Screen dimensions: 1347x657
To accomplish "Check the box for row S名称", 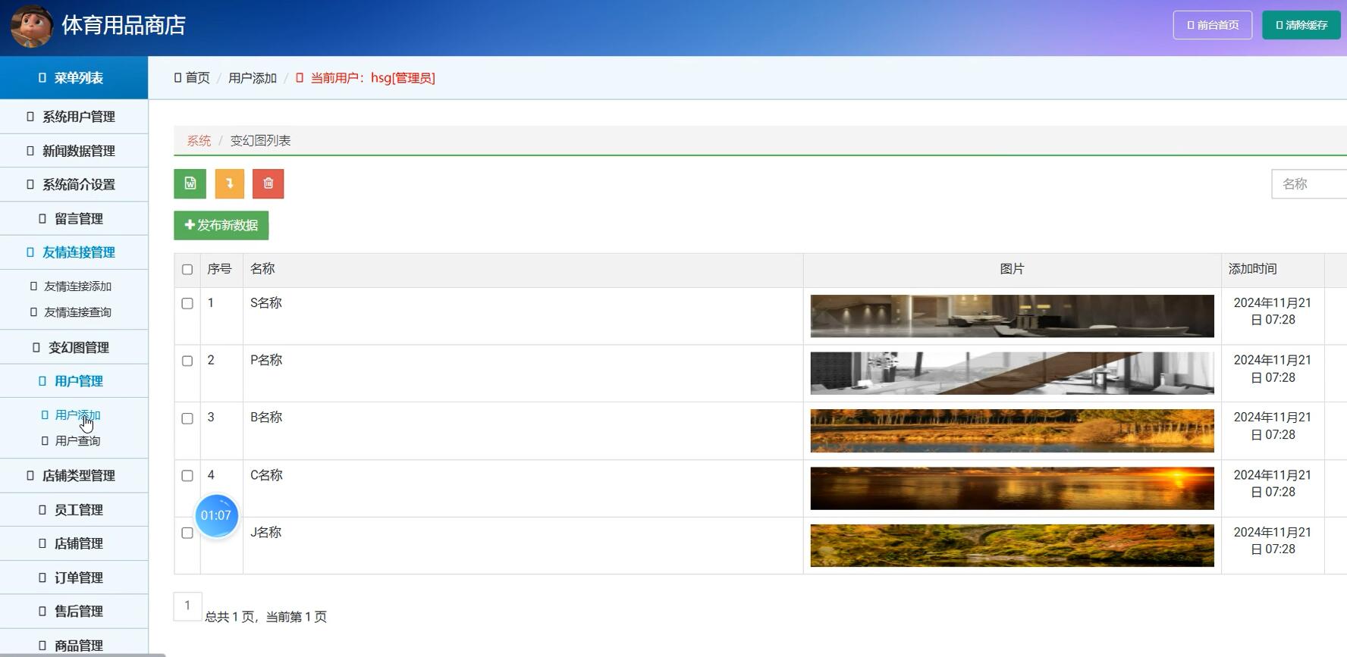I will tap(187, 304).
